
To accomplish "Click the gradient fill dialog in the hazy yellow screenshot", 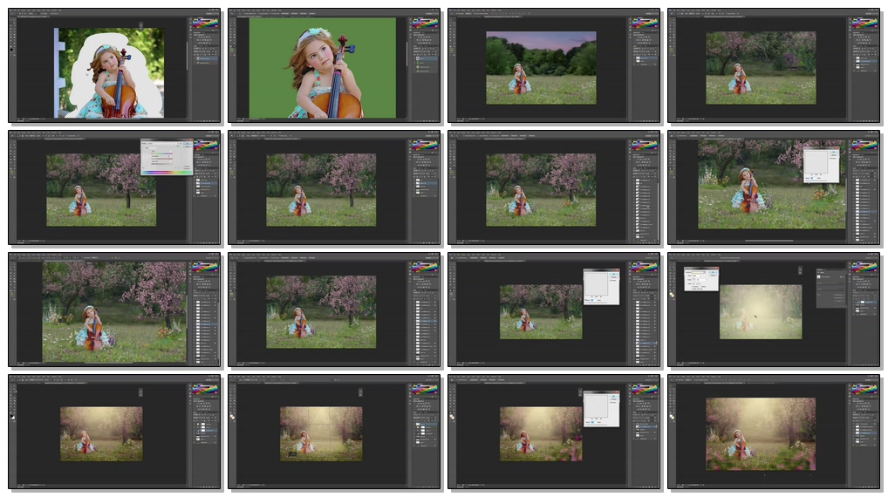I will tap(701, 279).
